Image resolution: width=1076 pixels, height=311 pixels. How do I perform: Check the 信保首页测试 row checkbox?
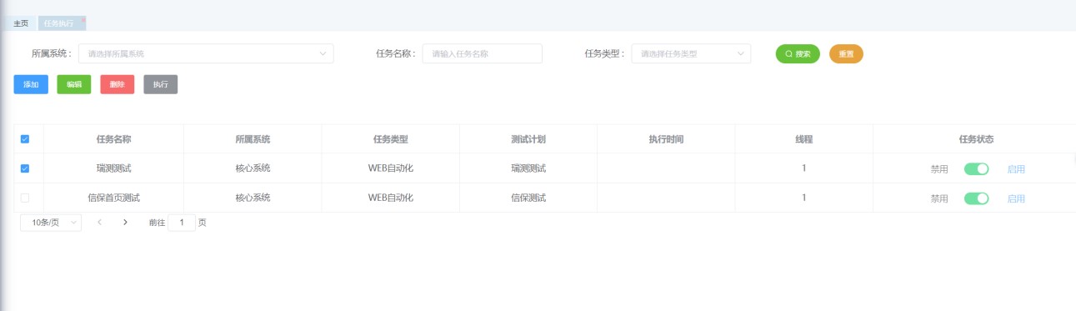click(x=25, y=198)
